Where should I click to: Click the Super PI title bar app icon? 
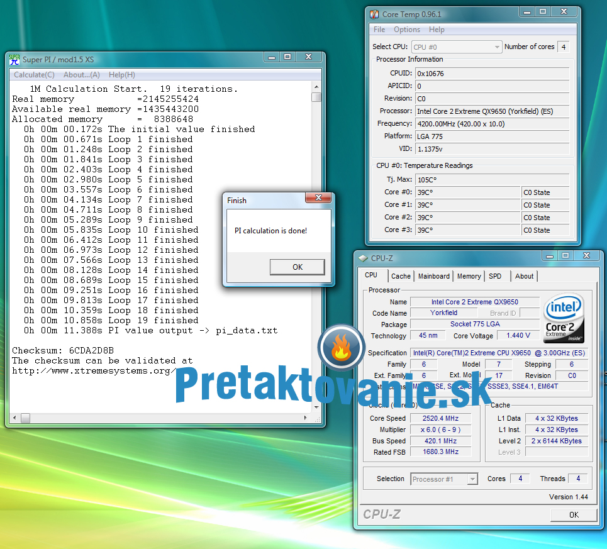(x=14, y=59)
